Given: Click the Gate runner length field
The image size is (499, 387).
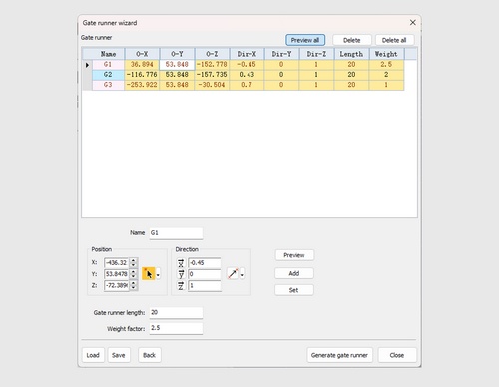Looking at the screenshot, I should [176, 312].
